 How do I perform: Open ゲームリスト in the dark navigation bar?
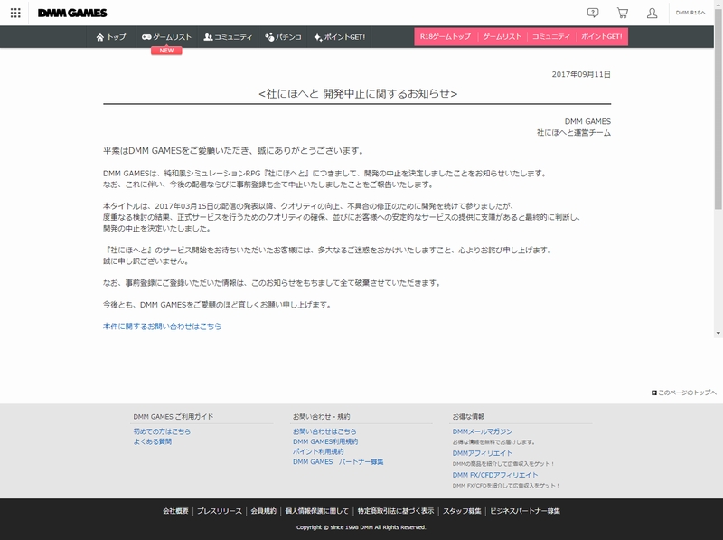click(166, 37)
